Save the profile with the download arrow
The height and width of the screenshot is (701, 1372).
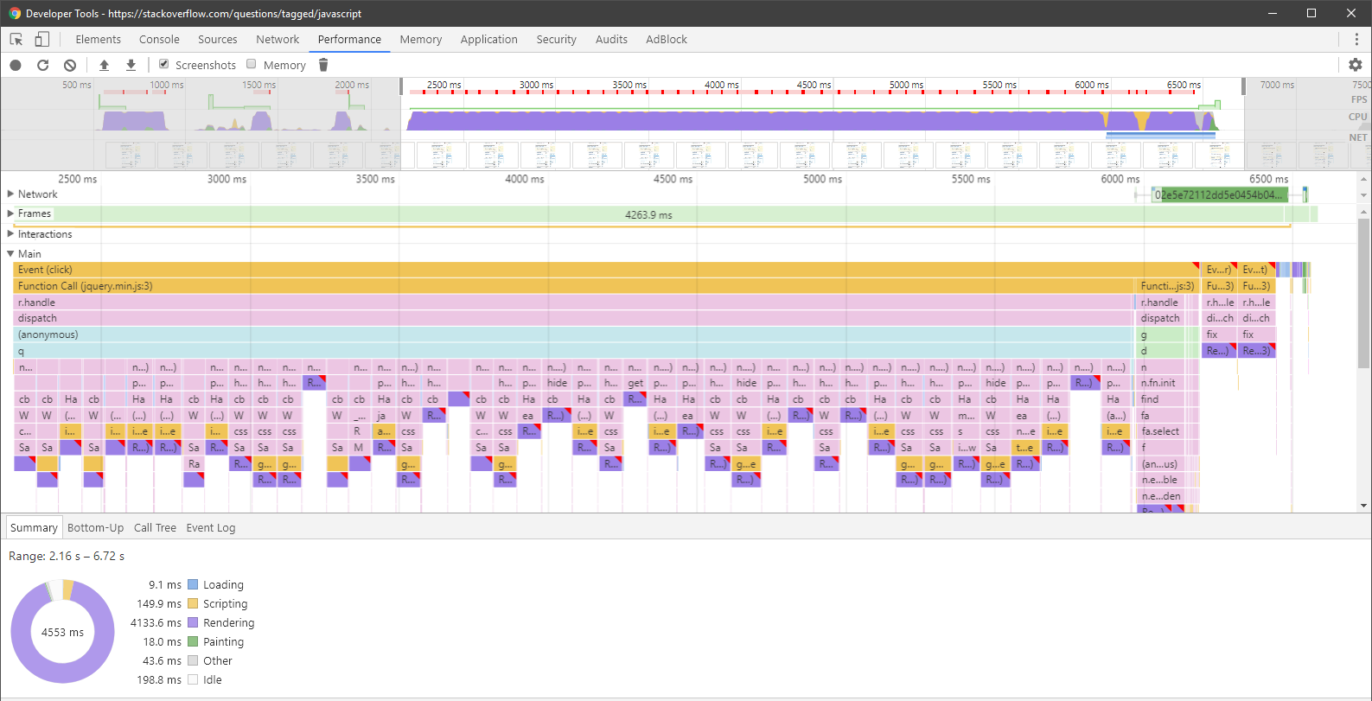click(x=131, y=65)
